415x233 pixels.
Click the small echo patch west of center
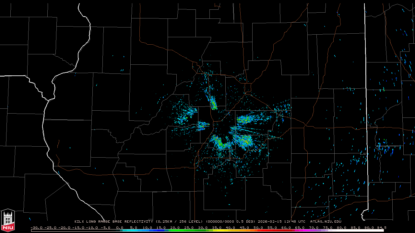tap(203, 125)
